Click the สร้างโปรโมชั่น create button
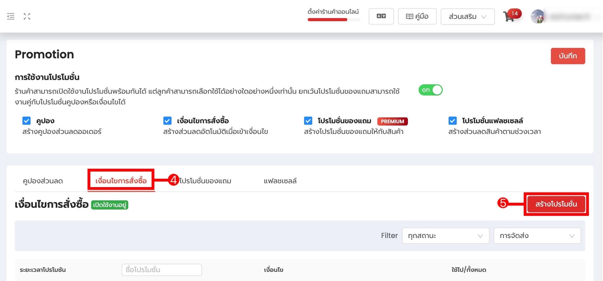Image resolution: width=603 pixels, height=281 pixels. pyautogui.click(x=556, y=204)
